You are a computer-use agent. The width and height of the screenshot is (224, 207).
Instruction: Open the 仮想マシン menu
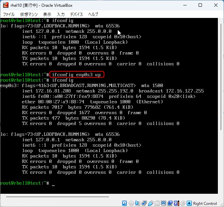pyautogui.click(x=29, y=15)
